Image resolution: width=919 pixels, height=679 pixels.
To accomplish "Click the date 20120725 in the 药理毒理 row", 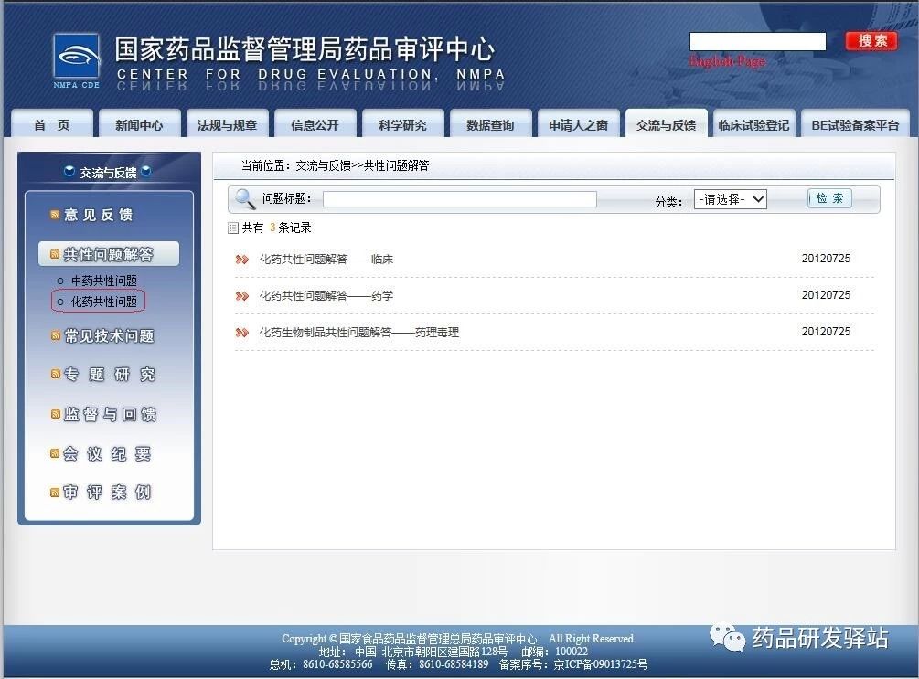I will (826, 332).
